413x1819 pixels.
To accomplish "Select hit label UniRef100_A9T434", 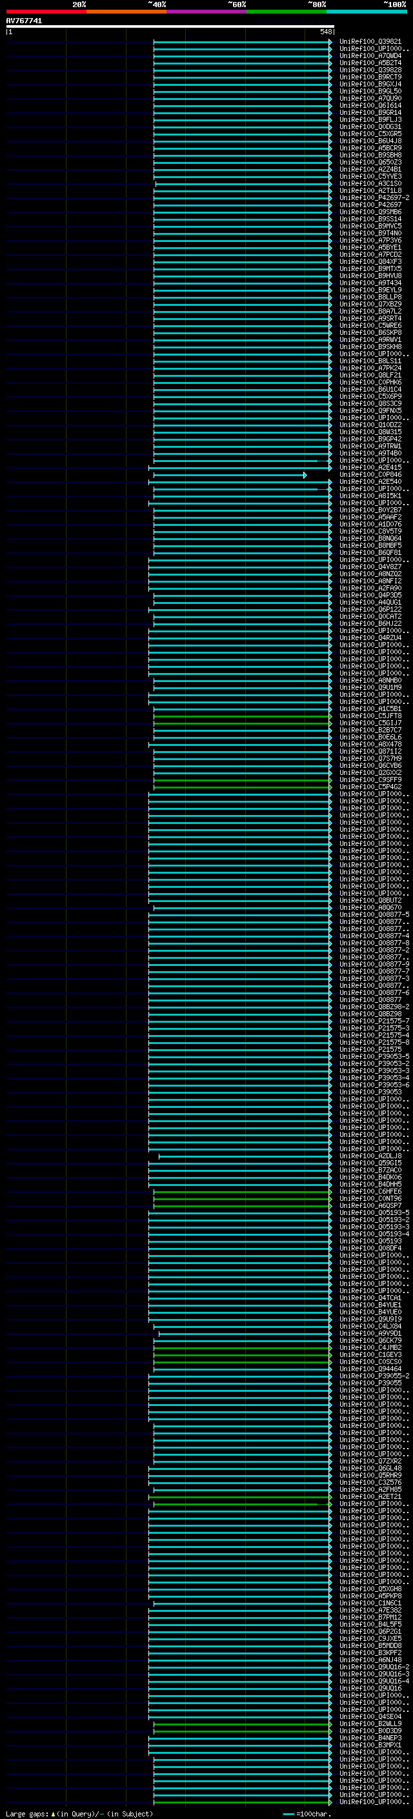I will tap(370, 283).
